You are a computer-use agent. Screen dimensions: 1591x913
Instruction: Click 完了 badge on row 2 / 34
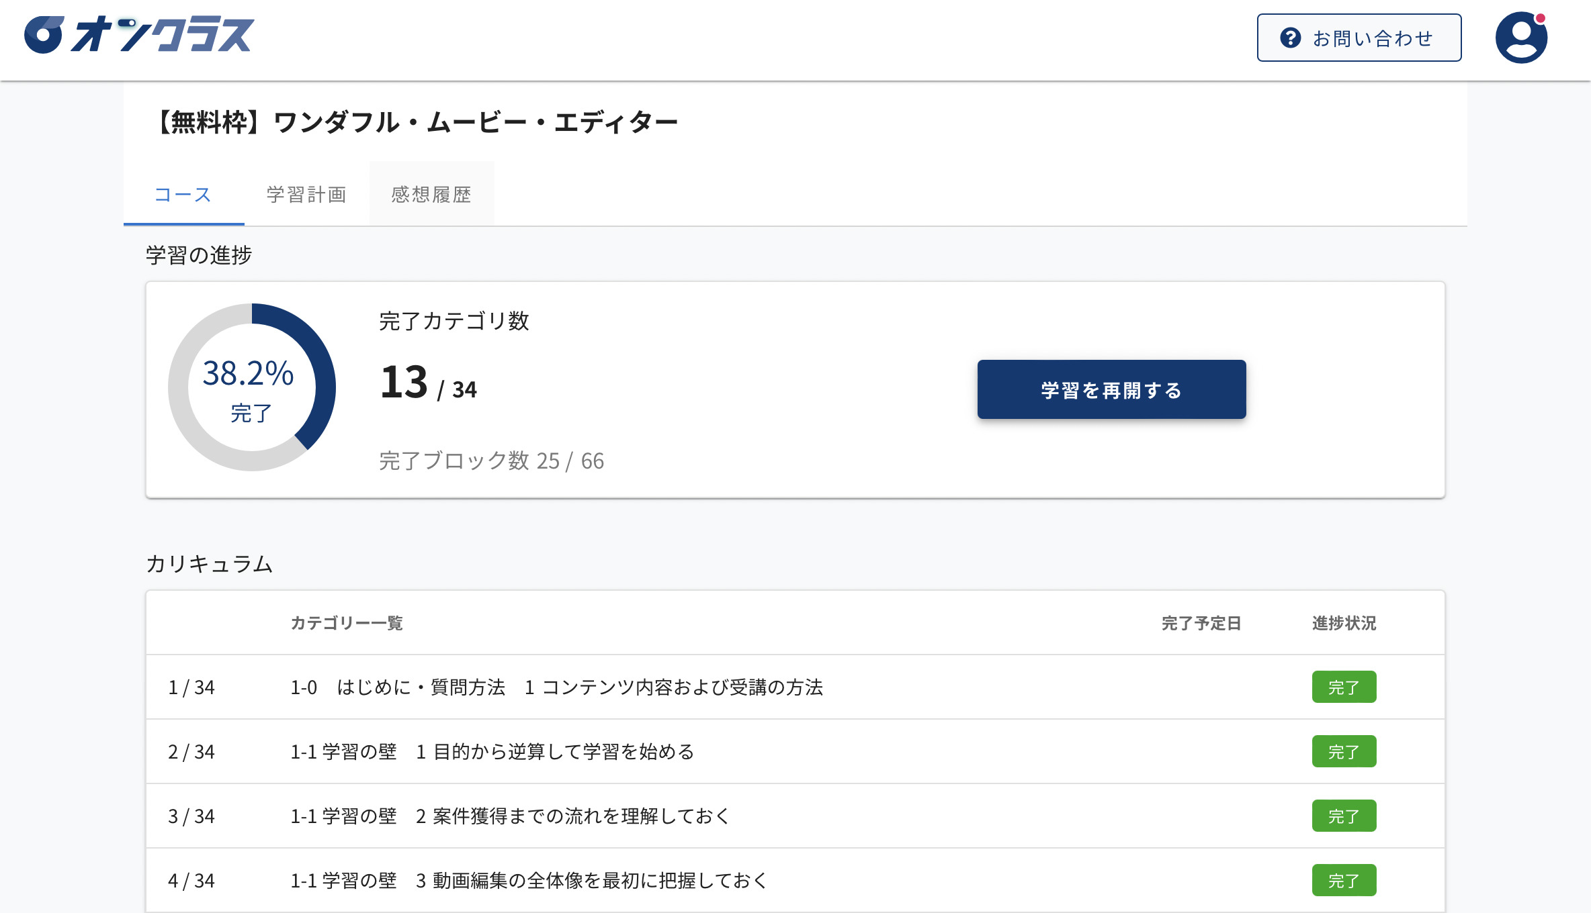(x=1344, y=751)
